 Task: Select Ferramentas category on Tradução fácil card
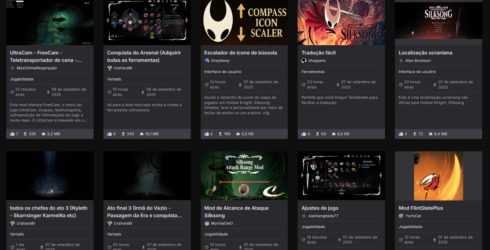[x=313, y=72]
